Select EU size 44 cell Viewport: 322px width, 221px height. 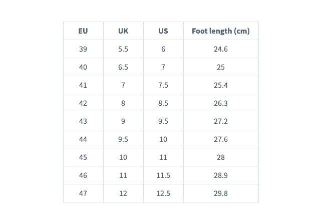click(x=83, y=139)
